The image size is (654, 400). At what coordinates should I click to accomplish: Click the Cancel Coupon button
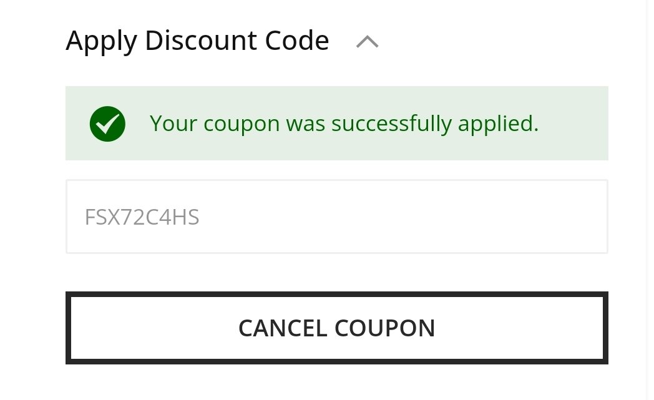pos(336,328)
